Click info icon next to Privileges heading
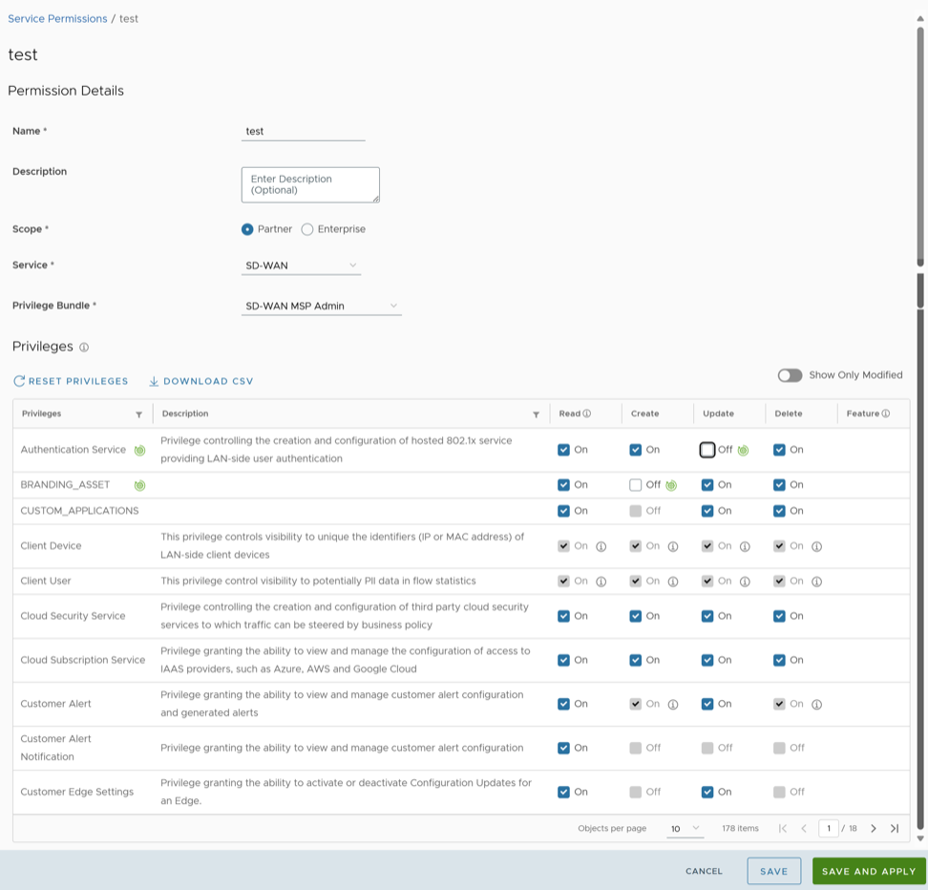Screen dimensions: 928x890 pos(84,348)
